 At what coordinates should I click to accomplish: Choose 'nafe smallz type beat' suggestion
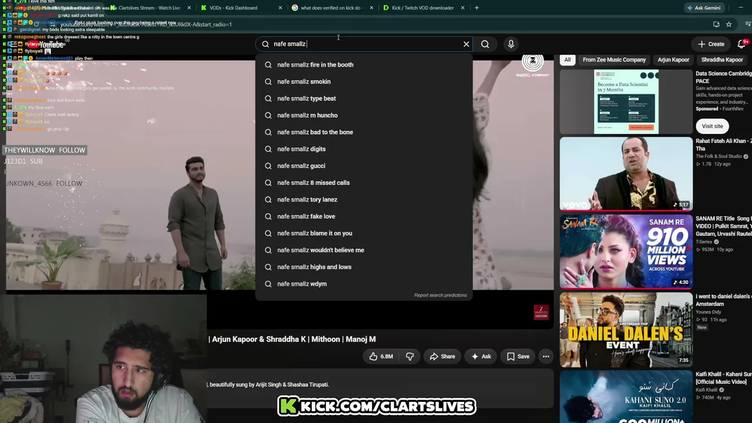point(364,99)
